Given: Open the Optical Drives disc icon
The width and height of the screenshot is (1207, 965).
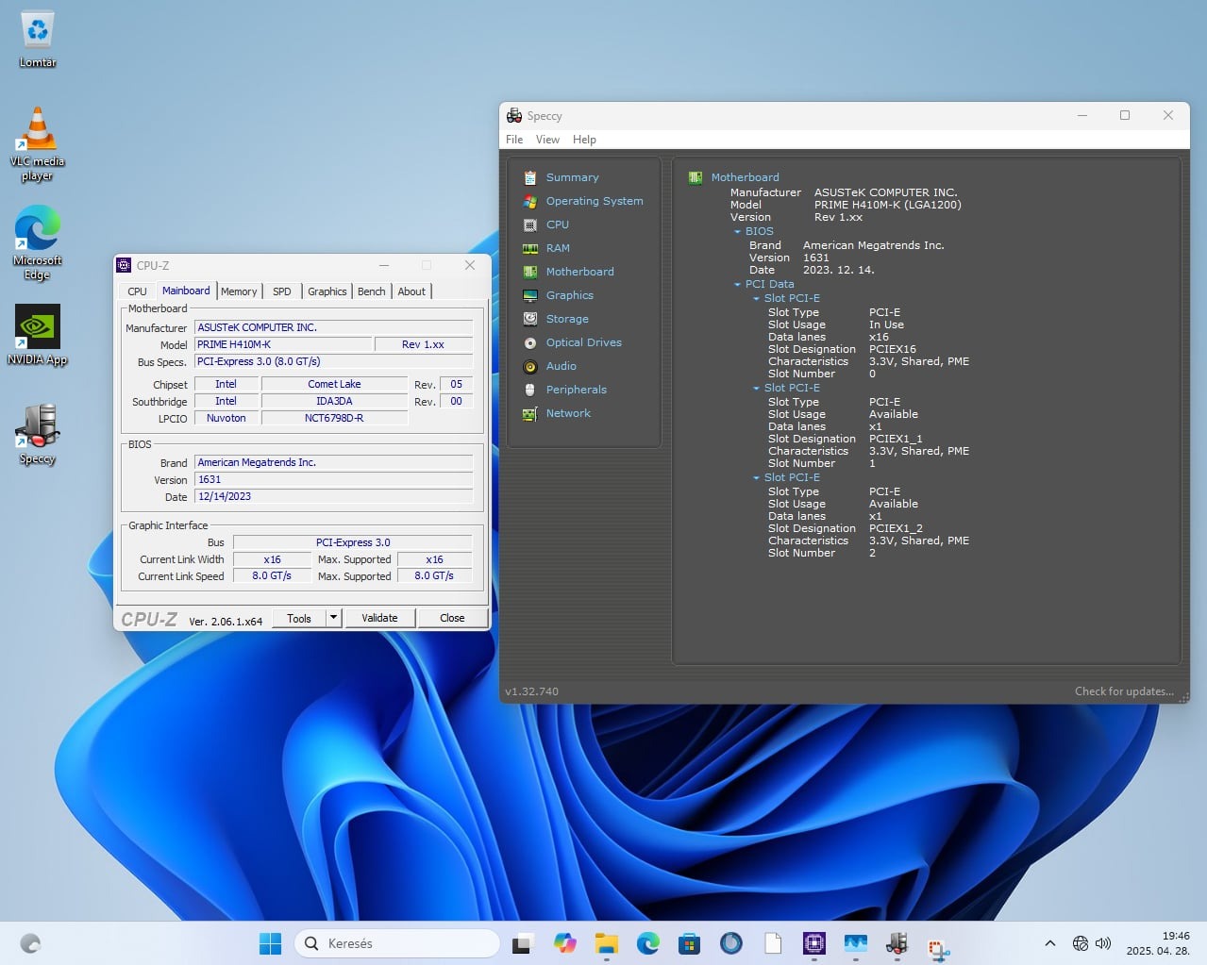Looking at the screenshot, I should [x=530, y=342].
